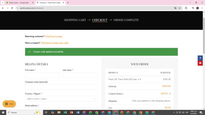Viewport: 205px width, 115px height.
Task: Open the Chrome three-dot menu
Action: pos(202,8)
